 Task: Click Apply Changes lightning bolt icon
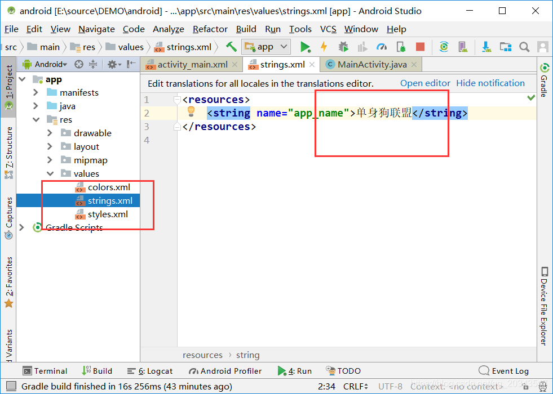point(324,47)
